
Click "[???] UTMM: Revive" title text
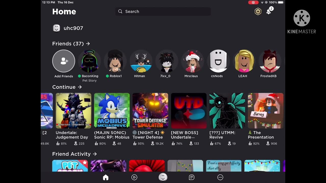222,135
